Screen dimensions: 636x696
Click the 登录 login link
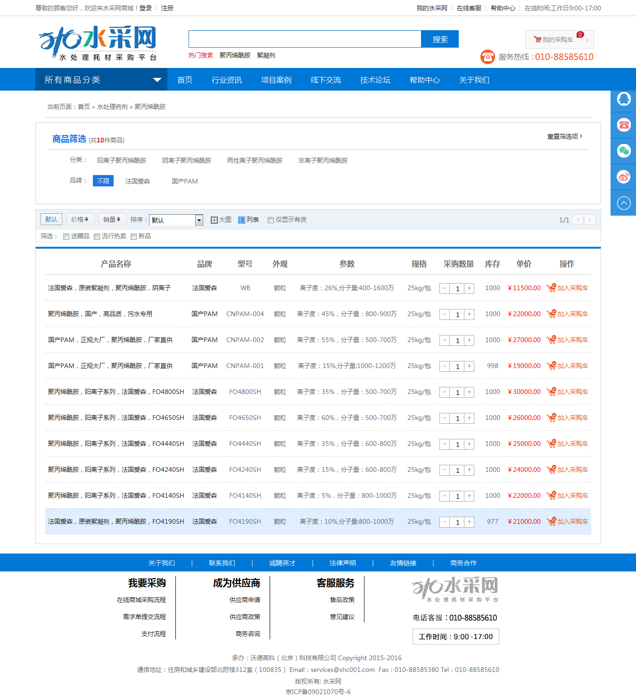[x=146, y=8]
